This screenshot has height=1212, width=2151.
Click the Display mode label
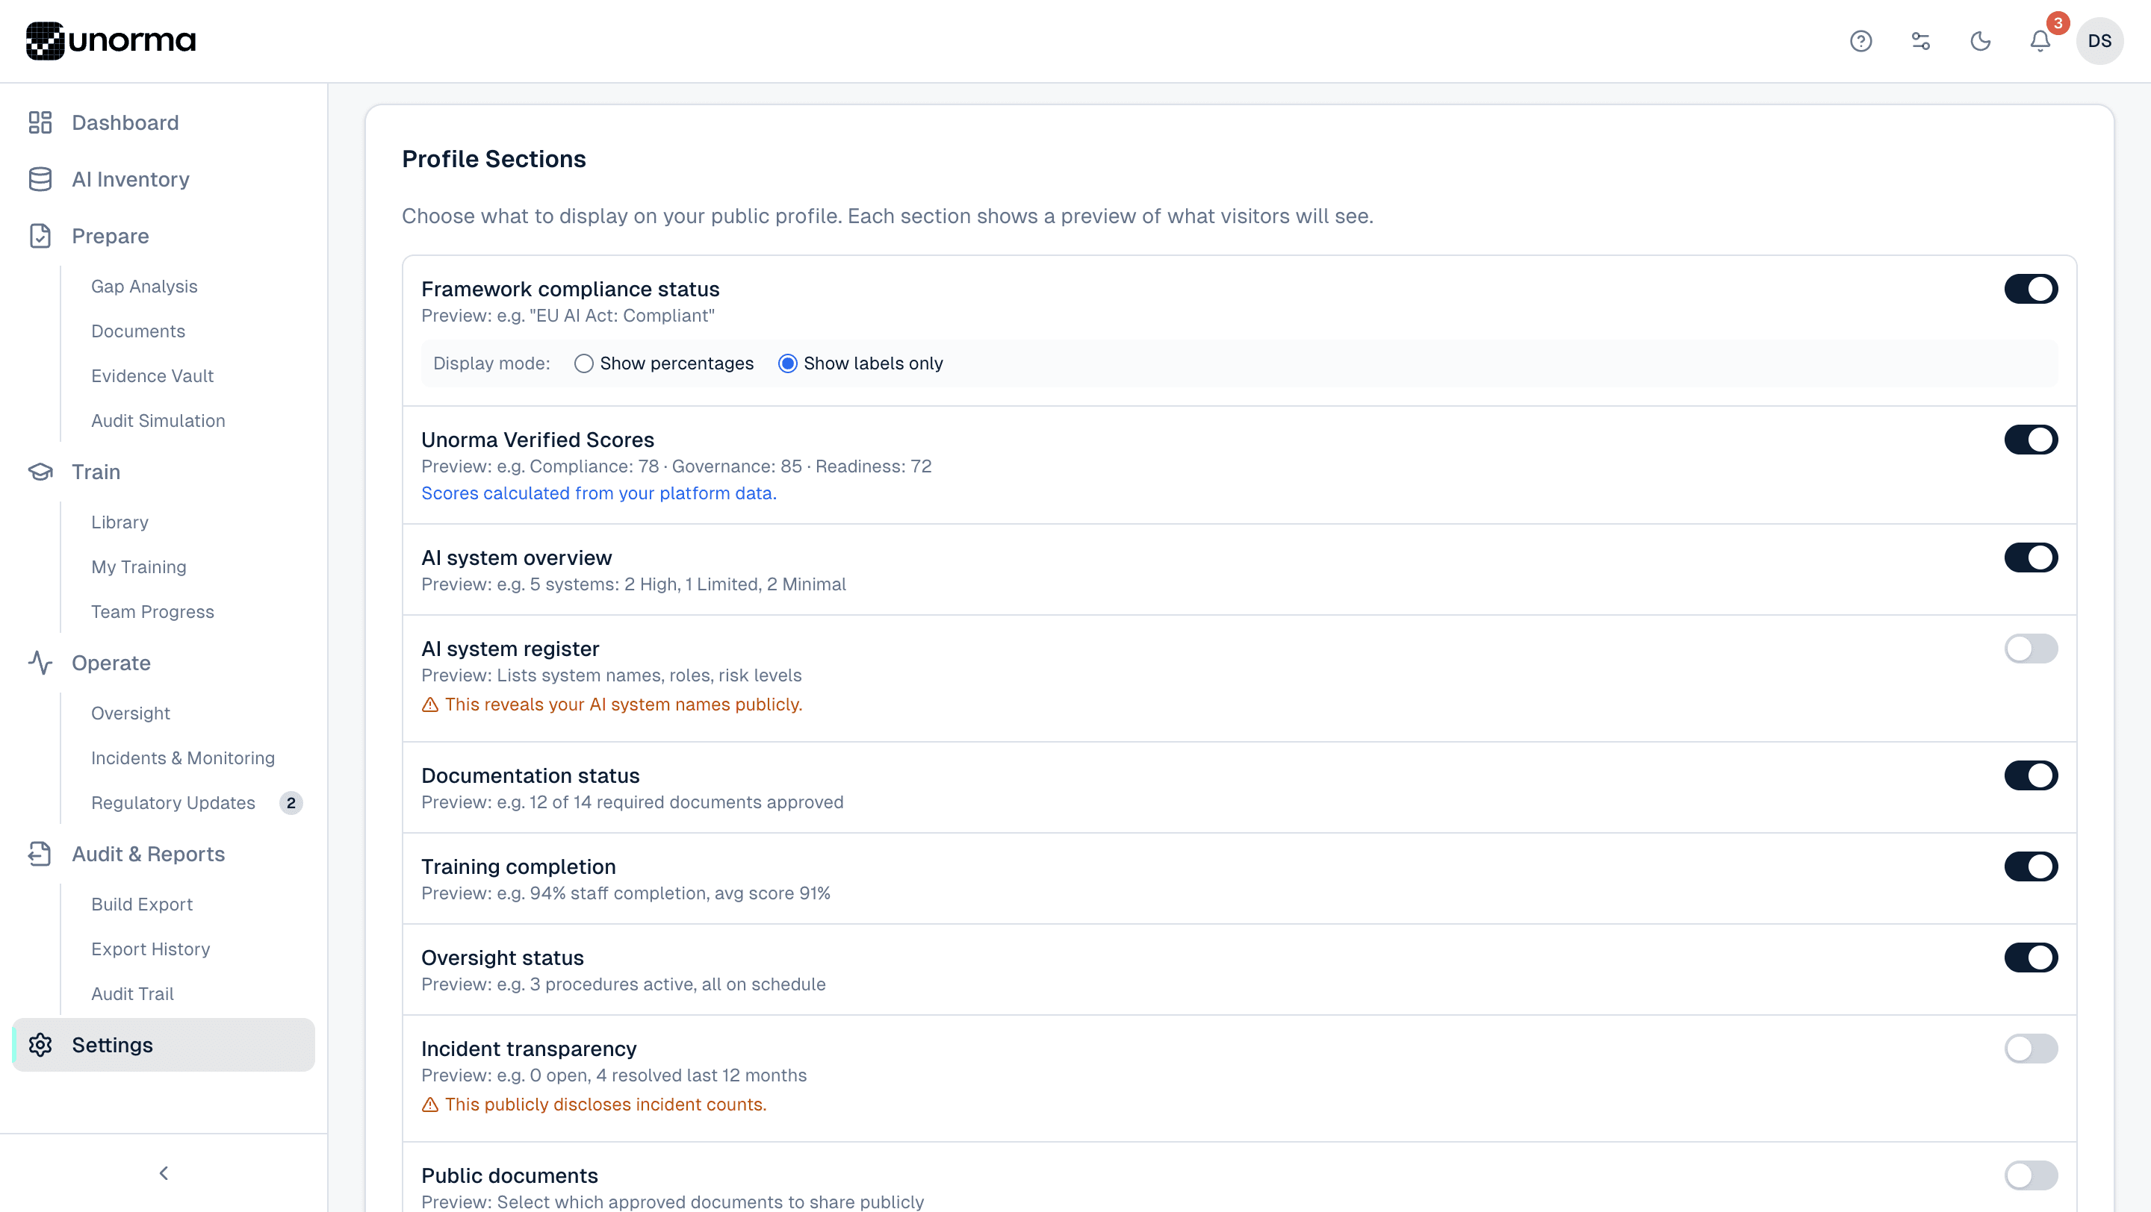[x=491, y=363]
